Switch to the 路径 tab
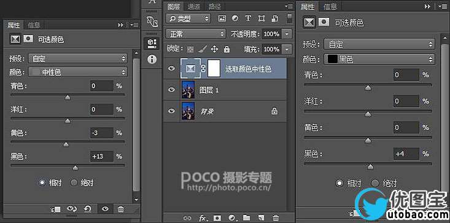 point(215,6)
